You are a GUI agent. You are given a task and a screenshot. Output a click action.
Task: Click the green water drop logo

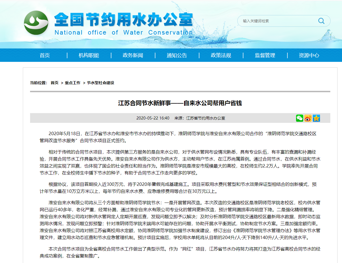tap(36, 23)
